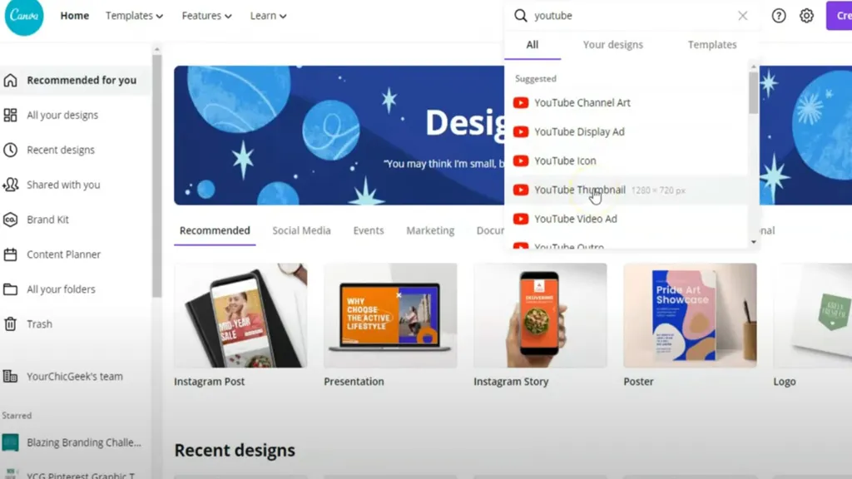Click the purple Create button

[839, 16]
